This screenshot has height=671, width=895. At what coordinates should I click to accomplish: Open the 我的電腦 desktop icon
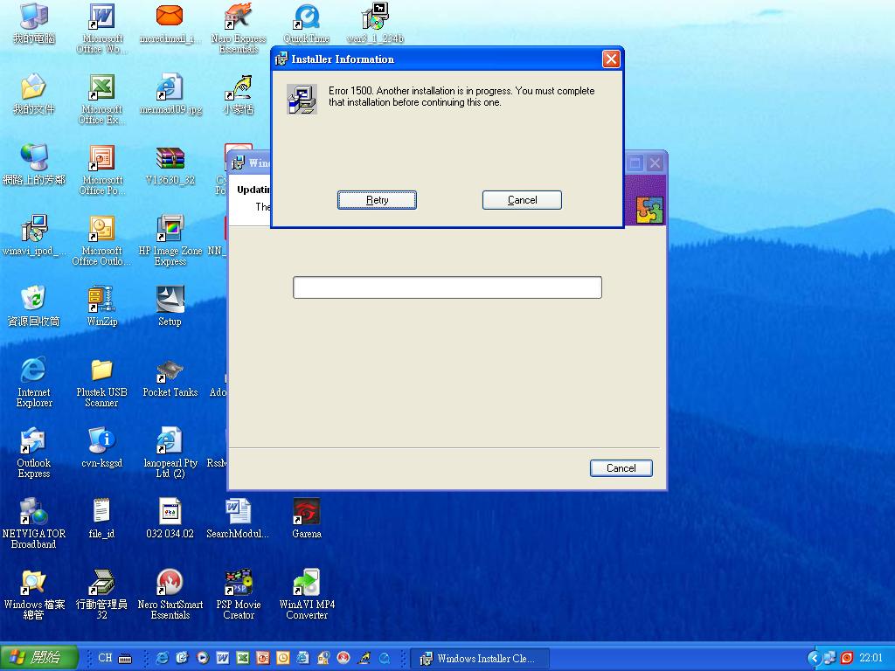coord(34,24)
